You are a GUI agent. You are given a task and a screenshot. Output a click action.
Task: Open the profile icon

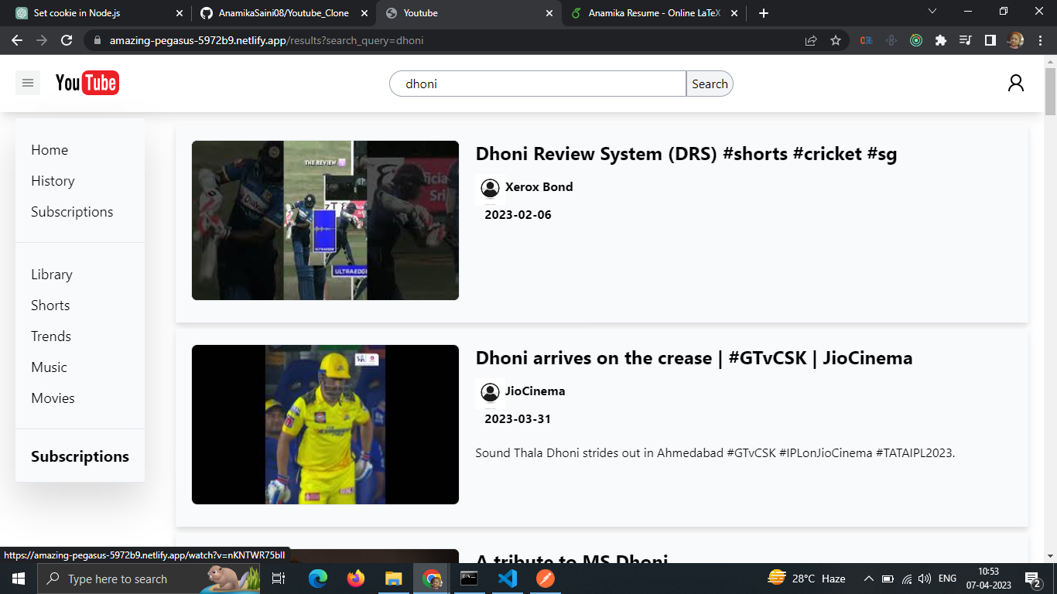(x=1016, y=83)
